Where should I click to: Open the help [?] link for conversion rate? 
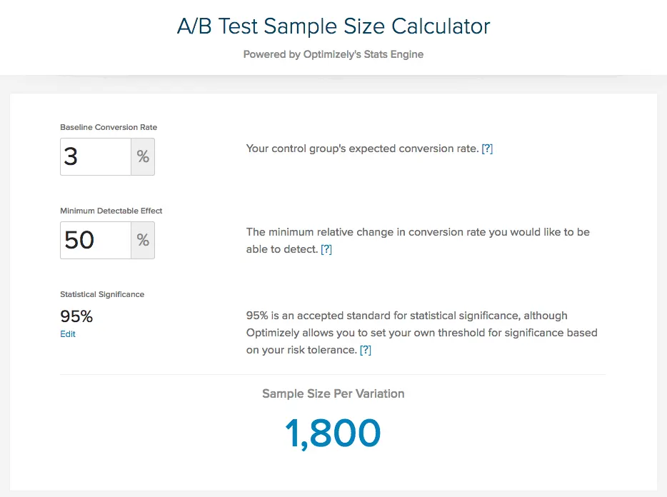click(487, 149)
